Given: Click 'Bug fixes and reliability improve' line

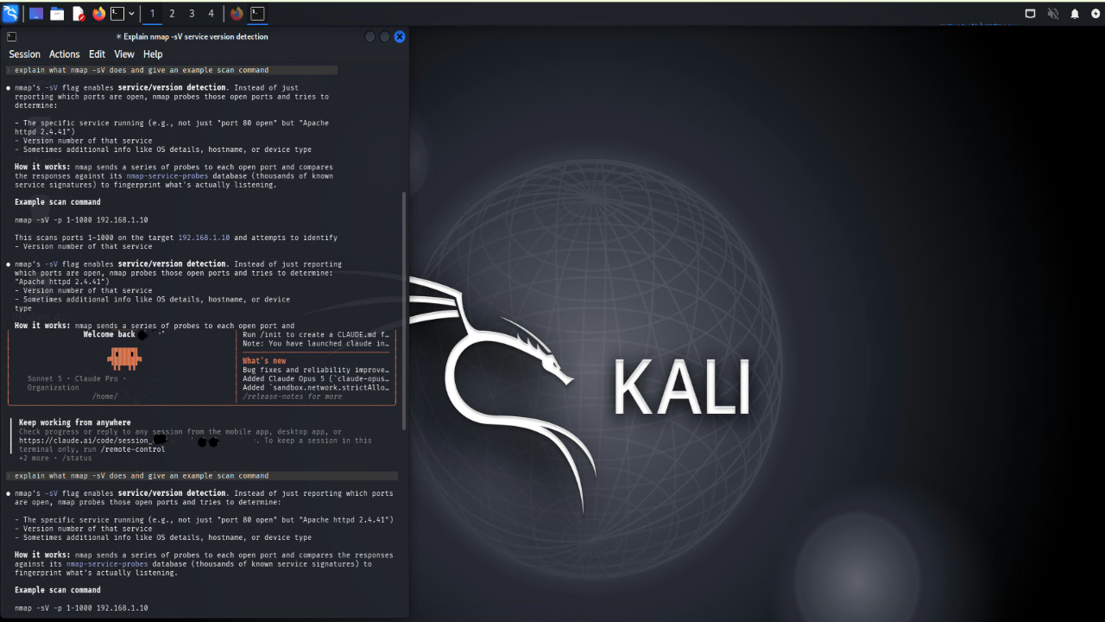Looking at the screenshot, I should [x=316, y=370].
